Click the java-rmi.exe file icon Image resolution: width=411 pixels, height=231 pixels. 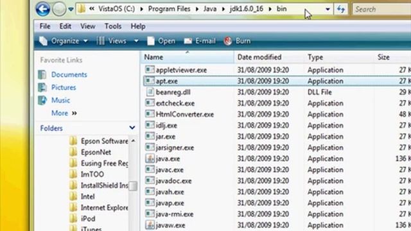[150, 214]
